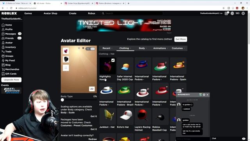The width and height of the screenshot is (250, 141).
Task: Open the notifications icon in the top bar
Action: (227, 13)
